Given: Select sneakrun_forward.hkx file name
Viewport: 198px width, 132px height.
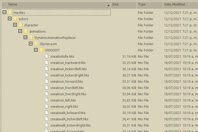Looking at the screenshot, I should (67, 82).
